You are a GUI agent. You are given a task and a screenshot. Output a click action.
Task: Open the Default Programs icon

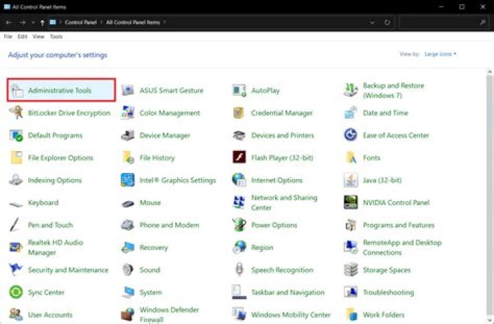point(16,135)
